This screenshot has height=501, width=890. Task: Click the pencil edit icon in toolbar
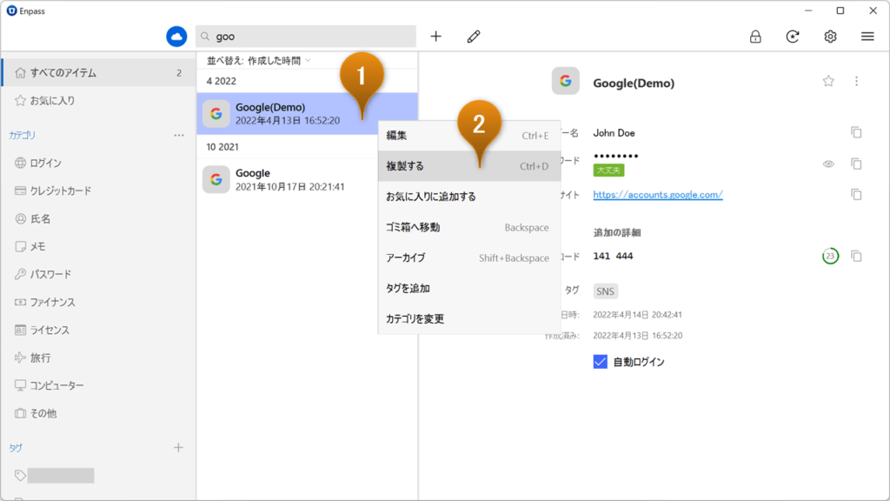tap(474, 37)
